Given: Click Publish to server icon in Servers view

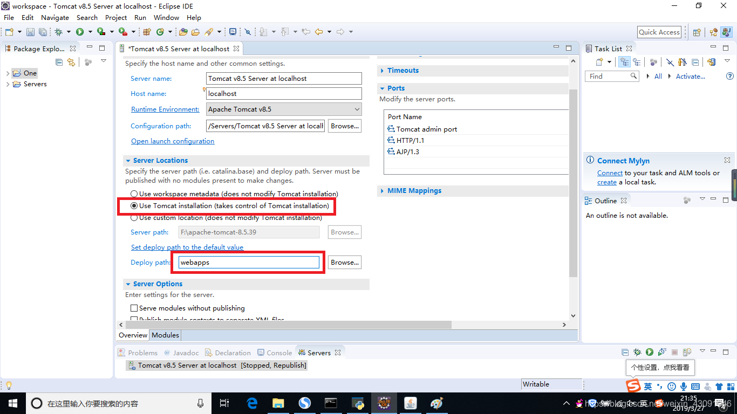Looking at the screenshot, I should 687,352.
